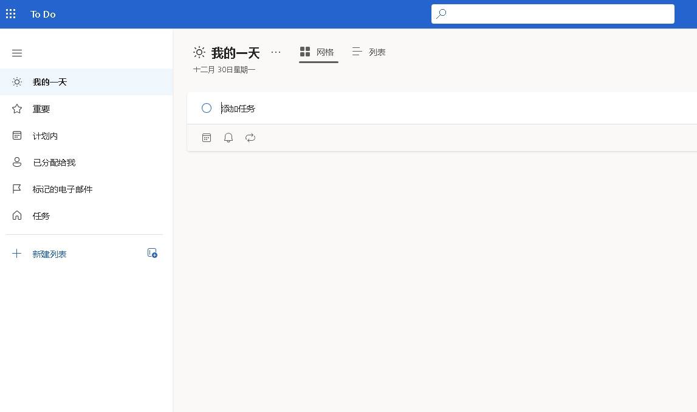697x412 pixels.
Task: Click the plus icon beside 新建列表
Action: [16, 254]
